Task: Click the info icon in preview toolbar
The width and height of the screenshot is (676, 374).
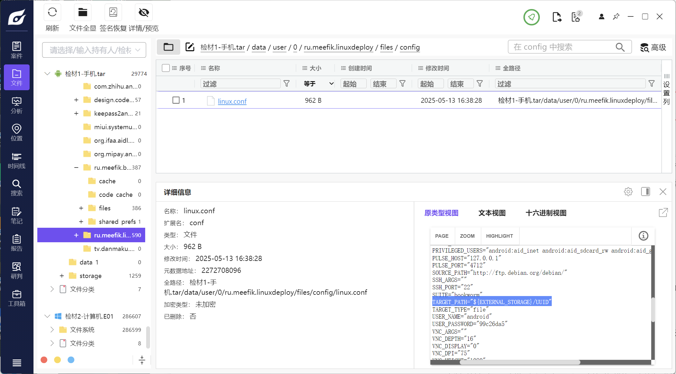Action: pyautogui.click(x=643, y=236)
